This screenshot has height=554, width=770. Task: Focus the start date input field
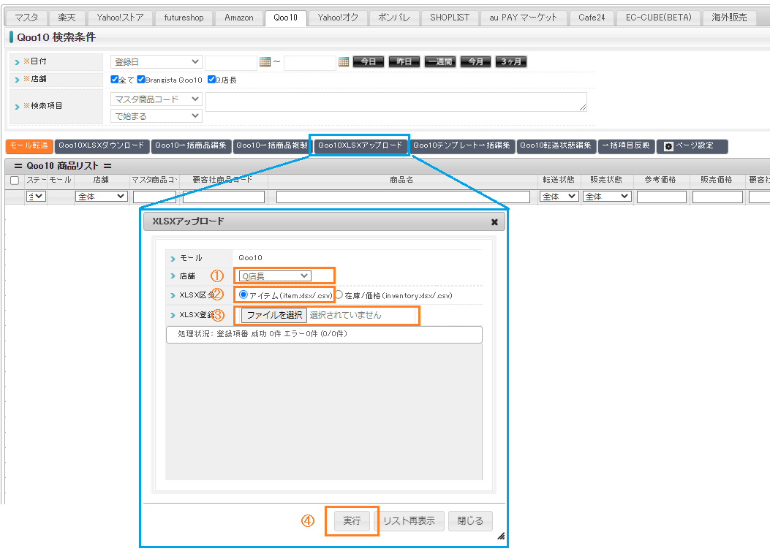click(x=231, y=62)
